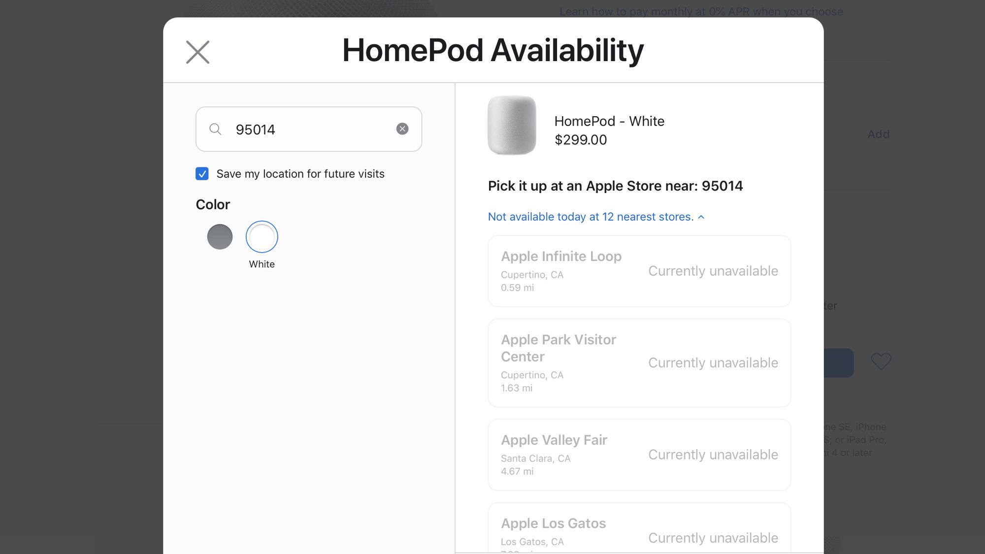Click Not available today at 12 nearest stores
Image resolution: width=985 pixels, height=554 pixels.
click(590, 217)
